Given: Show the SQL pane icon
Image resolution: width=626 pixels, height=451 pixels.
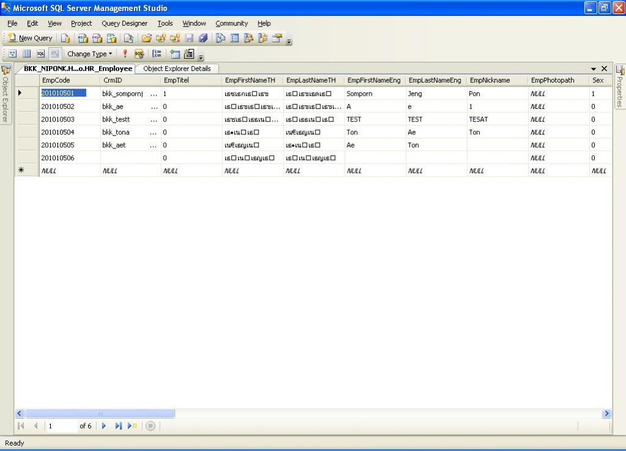Looking at the screenshot, I should coord(40,54).
